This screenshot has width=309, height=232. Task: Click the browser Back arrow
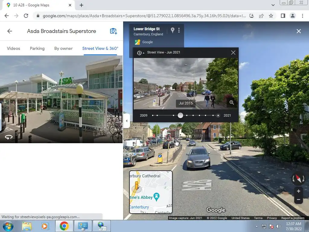pos(7,16)
